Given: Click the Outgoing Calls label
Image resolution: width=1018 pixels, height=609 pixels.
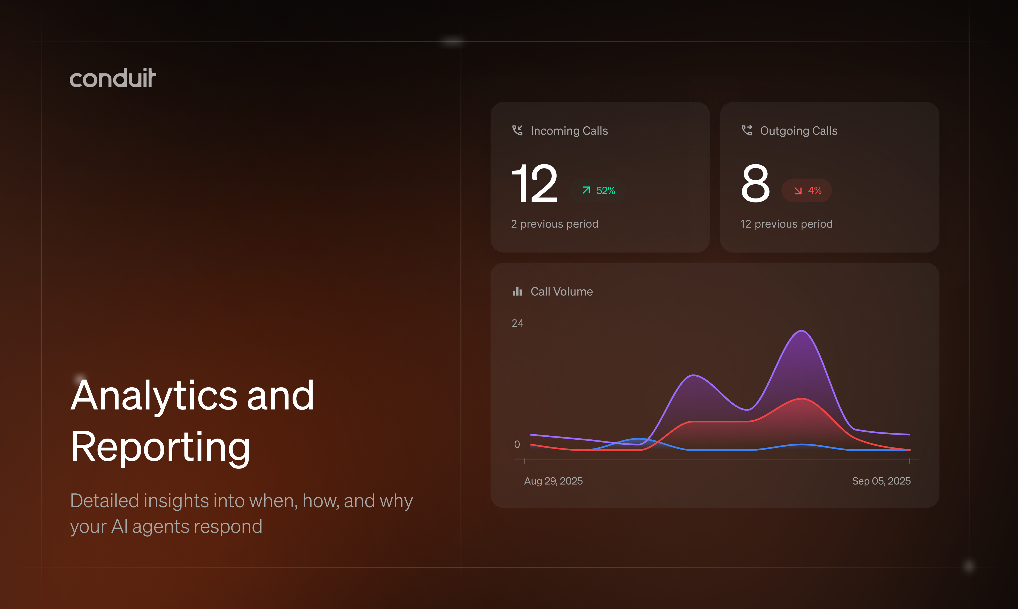Looking at the screenshot, I should pos(798,131).
